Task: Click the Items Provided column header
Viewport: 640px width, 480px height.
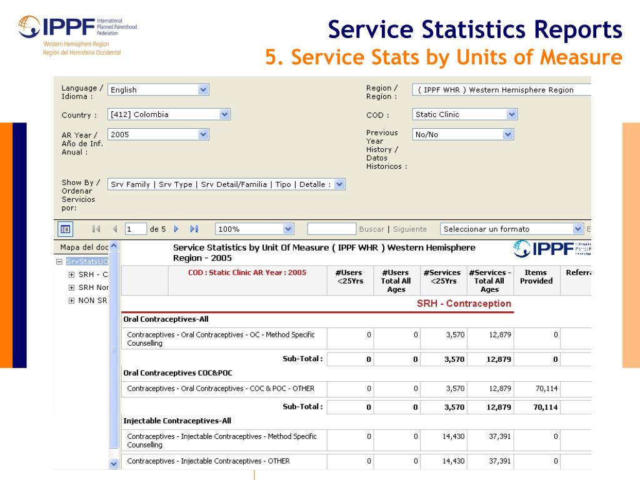Action: 536,281
